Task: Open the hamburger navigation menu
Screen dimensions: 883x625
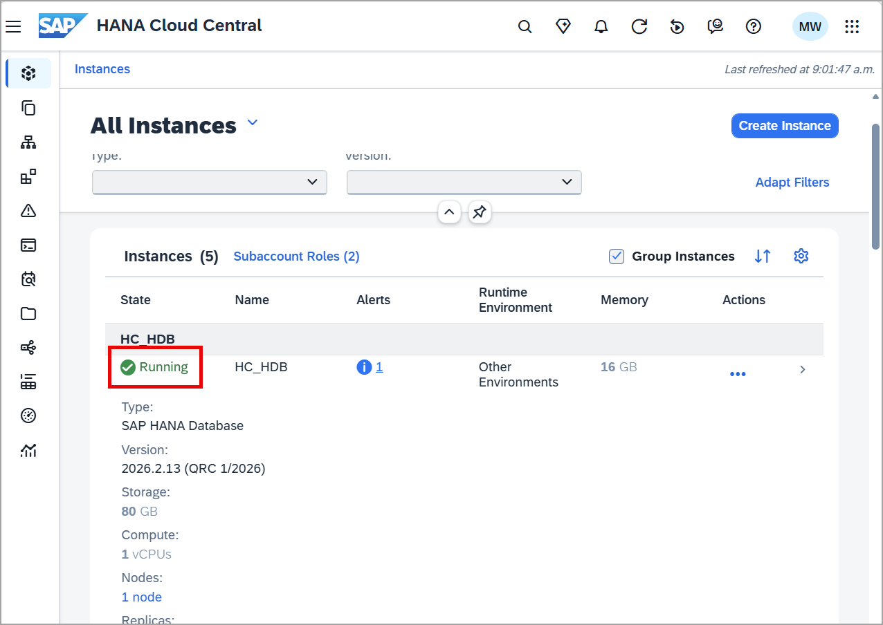Action: 13,26
